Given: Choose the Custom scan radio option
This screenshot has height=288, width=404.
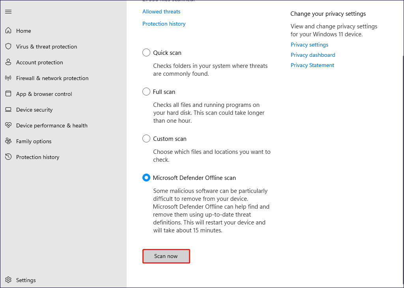Looking at the screenshot, I should [146, 138].
